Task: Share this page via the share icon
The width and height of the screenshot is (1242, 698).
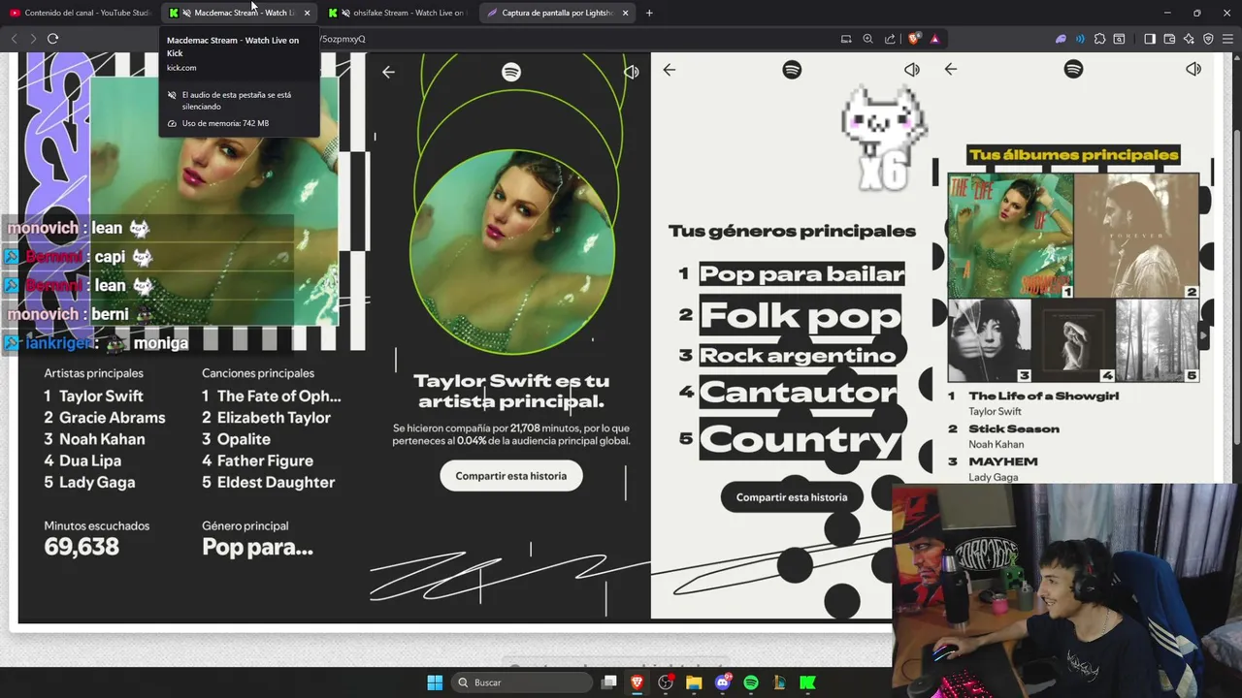Action: click(890, 39)
